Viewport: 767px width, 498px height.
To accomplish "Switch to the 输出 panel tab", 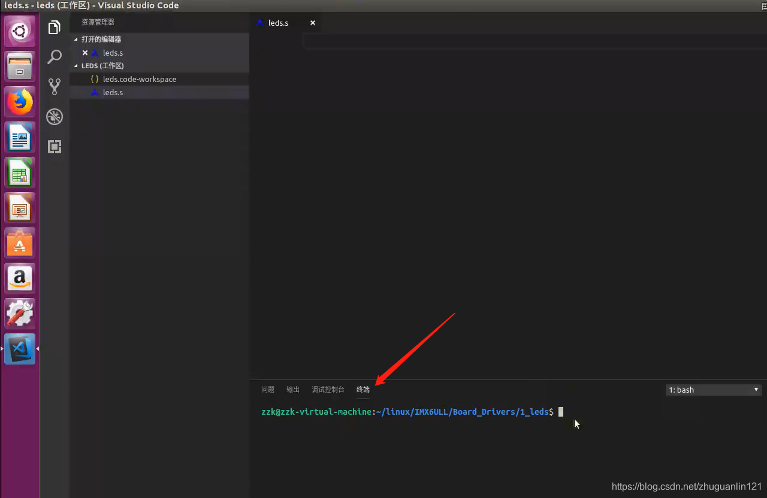I will click(x=293, y=390).
